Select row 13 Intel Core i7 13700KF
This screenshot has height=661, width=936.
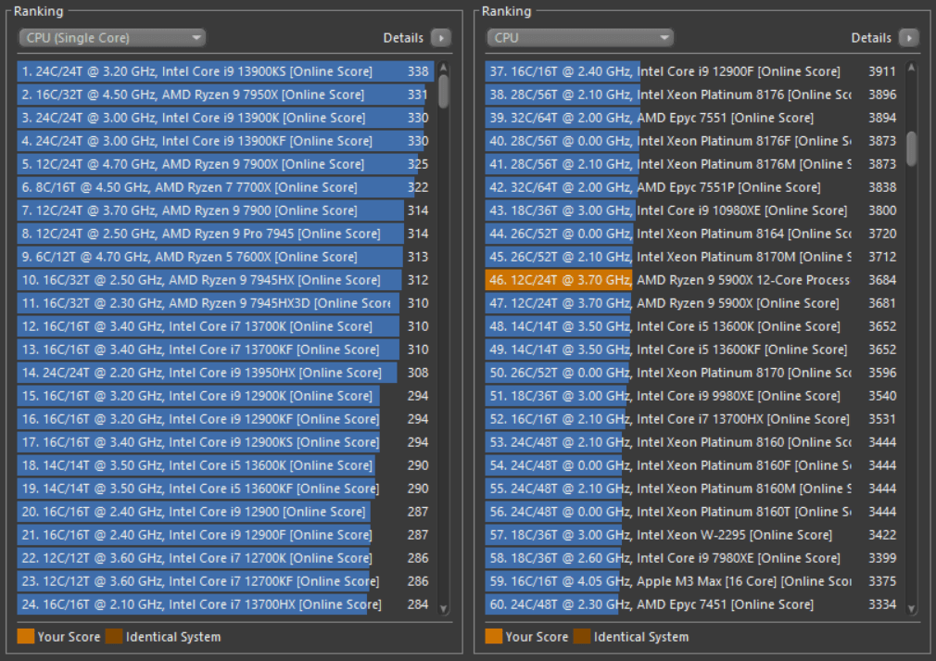point(225,350)
